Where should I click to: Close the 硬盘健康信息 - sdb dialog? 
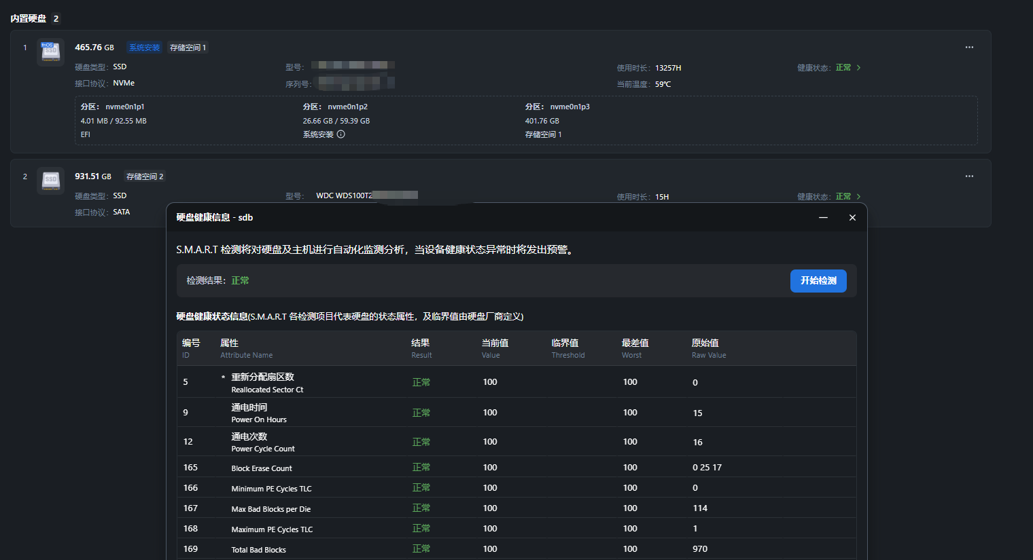pos(852,218)
